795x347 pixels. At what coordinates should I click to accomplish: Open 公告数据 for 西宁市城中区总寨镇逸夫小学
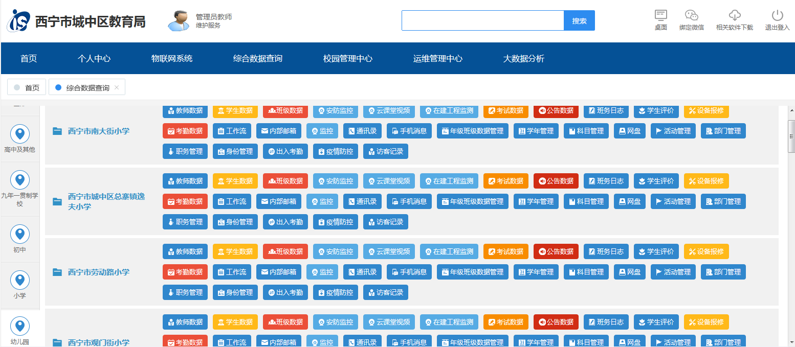556,181
